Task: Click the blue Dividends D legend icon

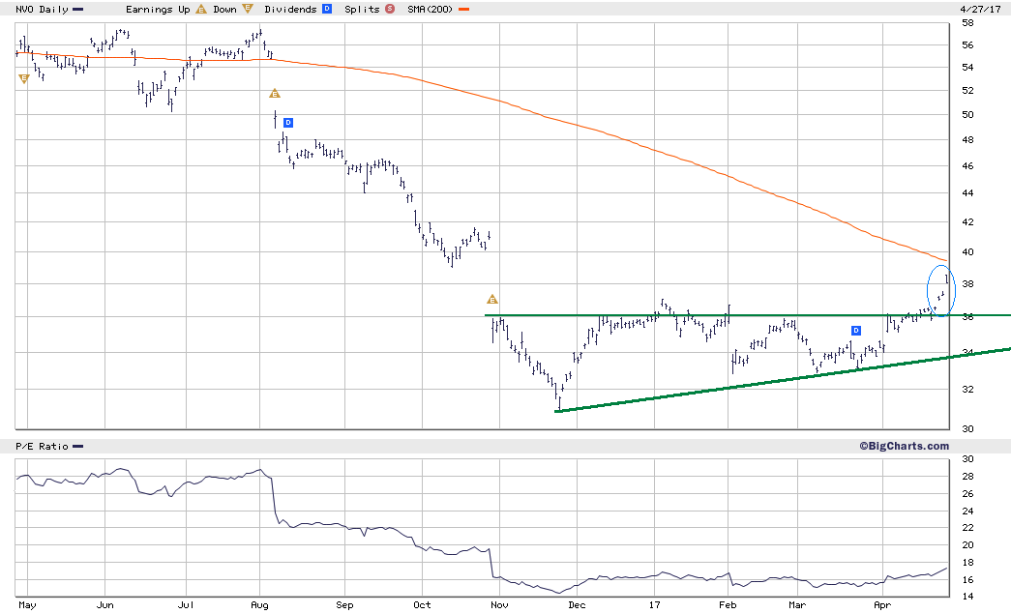Action: [x=327, y=9]
